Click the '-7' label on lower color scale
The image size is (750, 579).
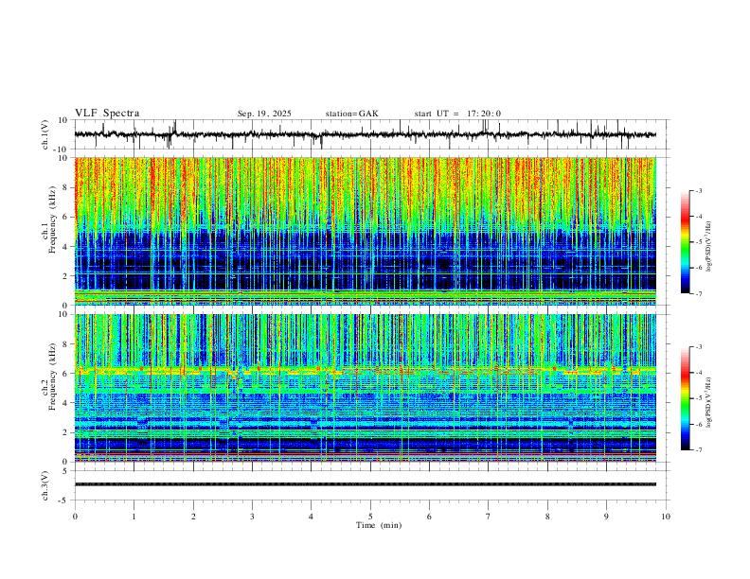698,450
